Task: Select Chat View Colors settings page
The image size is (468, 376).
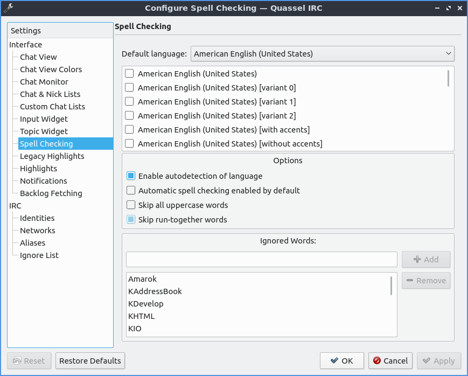Action: pyautogui.click(x=51, y=69)
